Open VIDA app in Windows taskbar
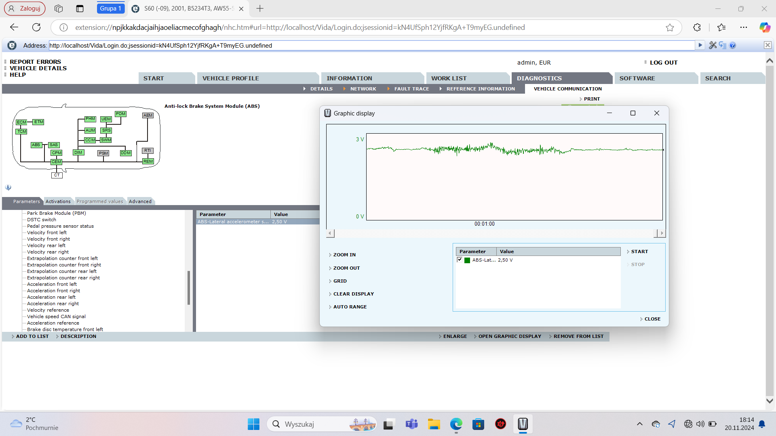 click(523, 424)
